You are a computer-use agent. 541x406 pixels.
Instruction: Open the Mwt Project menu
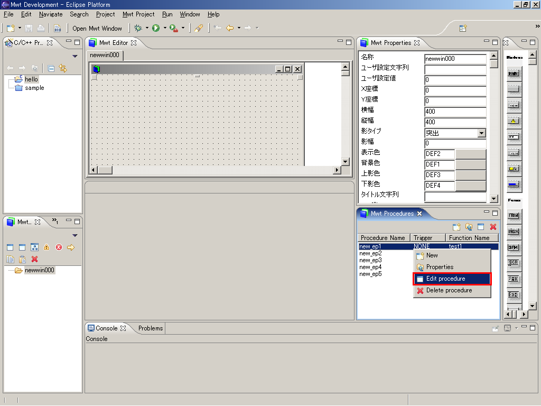tap(138, 14)
